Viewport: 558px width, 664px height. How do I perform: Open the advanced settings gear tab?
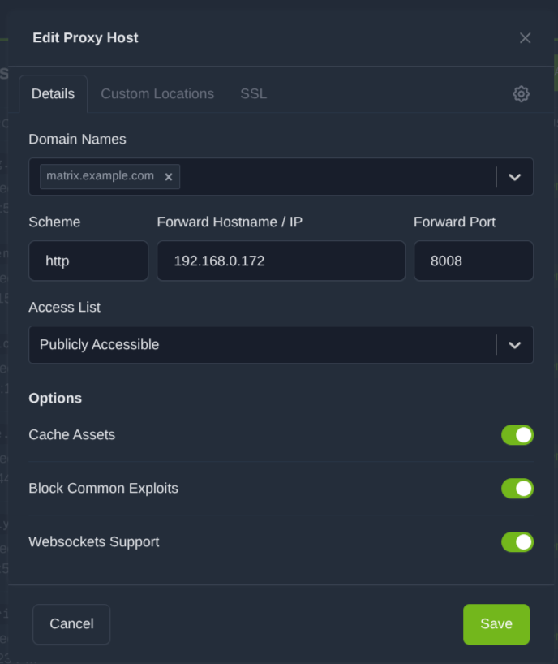(x=521, y=94)
